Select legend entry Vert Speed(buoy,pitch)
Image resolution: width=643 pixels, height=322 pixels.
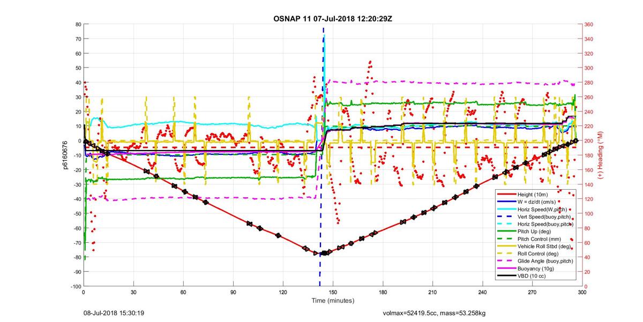(x=544, y=216)
